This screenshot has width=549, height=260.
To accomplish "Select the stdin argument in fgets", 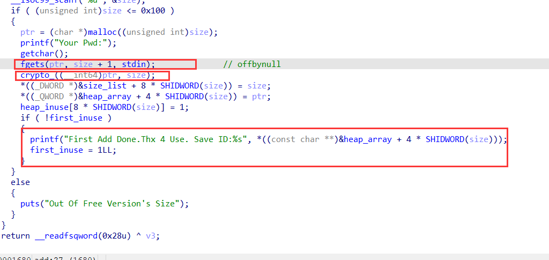I will [137, 64].
